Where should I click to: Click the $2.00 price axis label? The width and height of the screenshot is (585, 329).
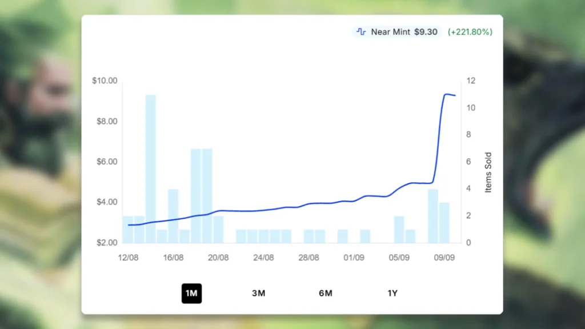(x=107, y=242)
